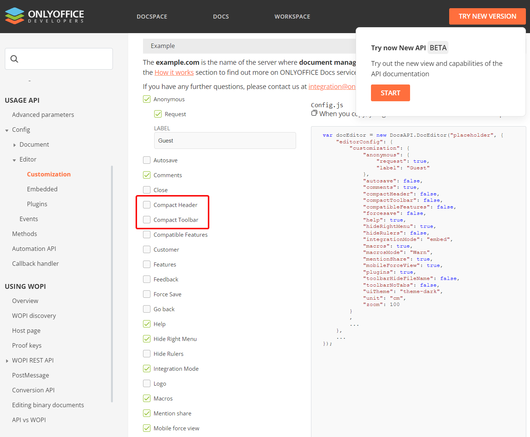The image size is (530, 437).
Task: Disable the Macros checkbox
Action: pyautogui.click(x=147, y=398)
